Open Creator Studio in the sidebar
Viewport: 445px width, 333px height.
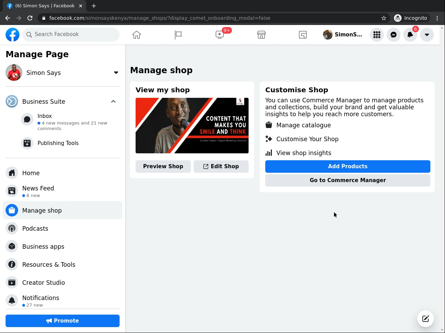pos(63,282)
